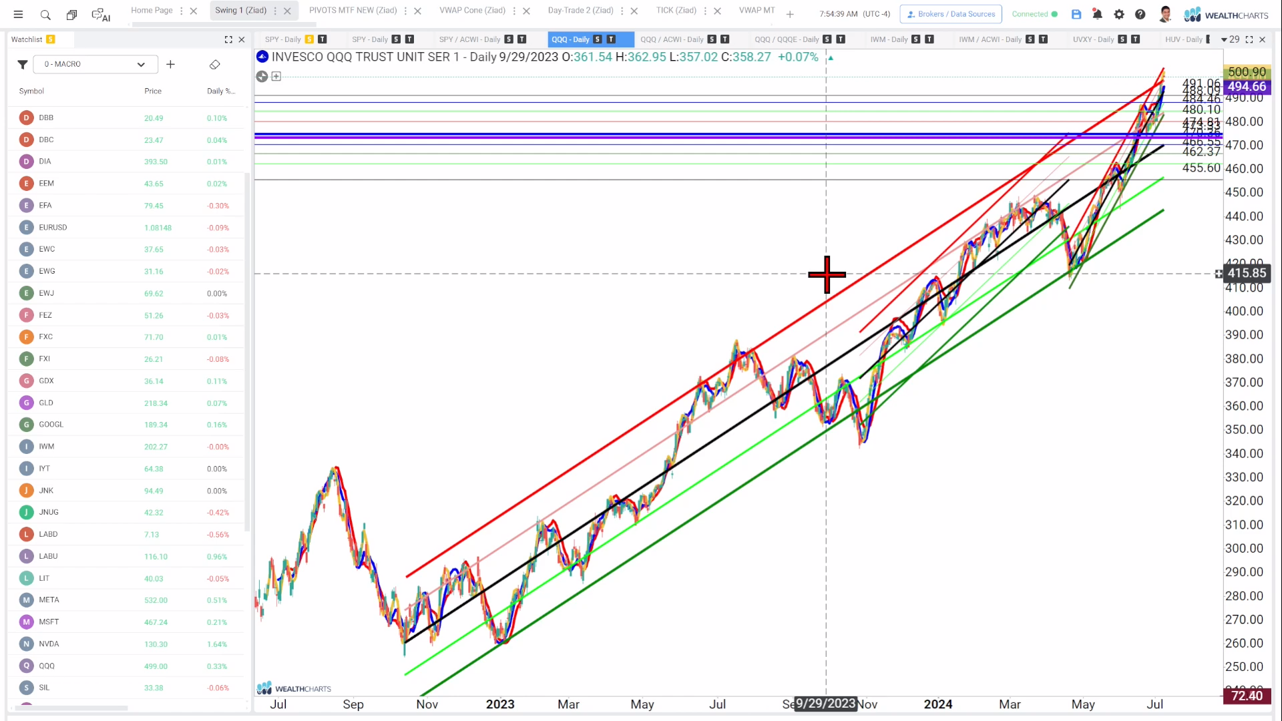The width and height of the screenshot is (1282, 721).
Task: Switch to the VWAP MT tab
Action: tap(757, 10)
